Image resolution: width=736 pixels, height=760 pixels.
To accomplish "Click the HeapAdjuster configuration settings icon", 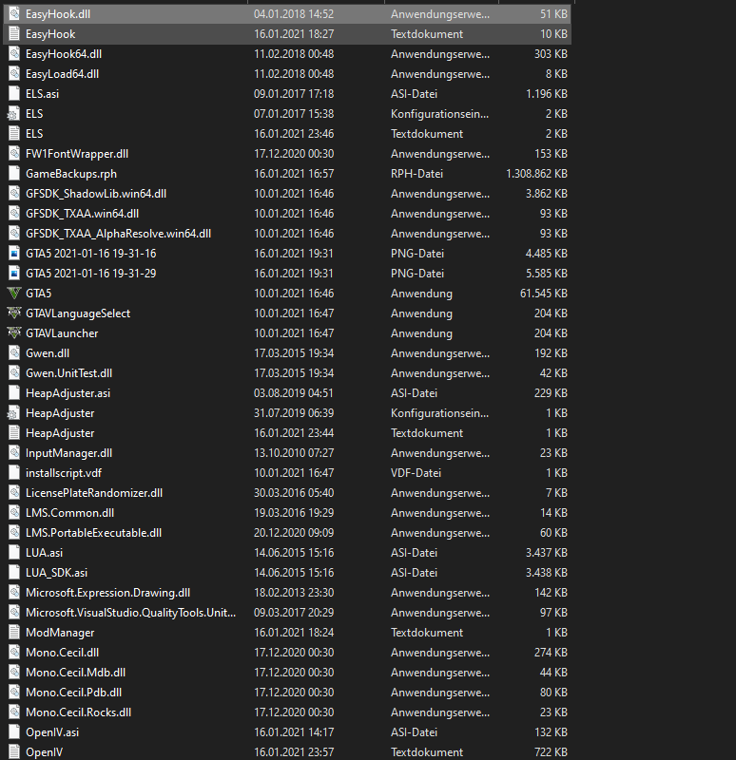I will 13,413.
